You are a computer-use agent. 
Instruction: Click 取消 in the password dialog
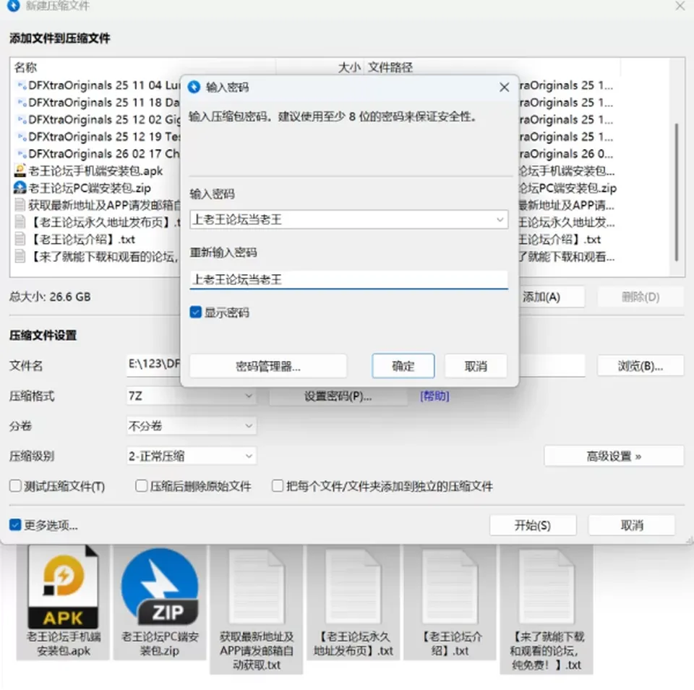click(x=476, y=366)
